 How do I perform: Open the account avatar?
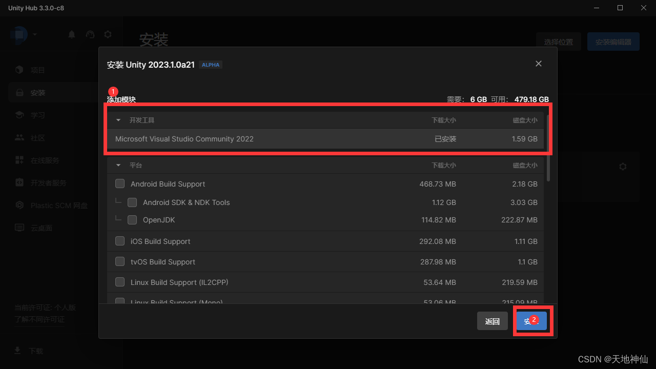click(x=19, y=34)
